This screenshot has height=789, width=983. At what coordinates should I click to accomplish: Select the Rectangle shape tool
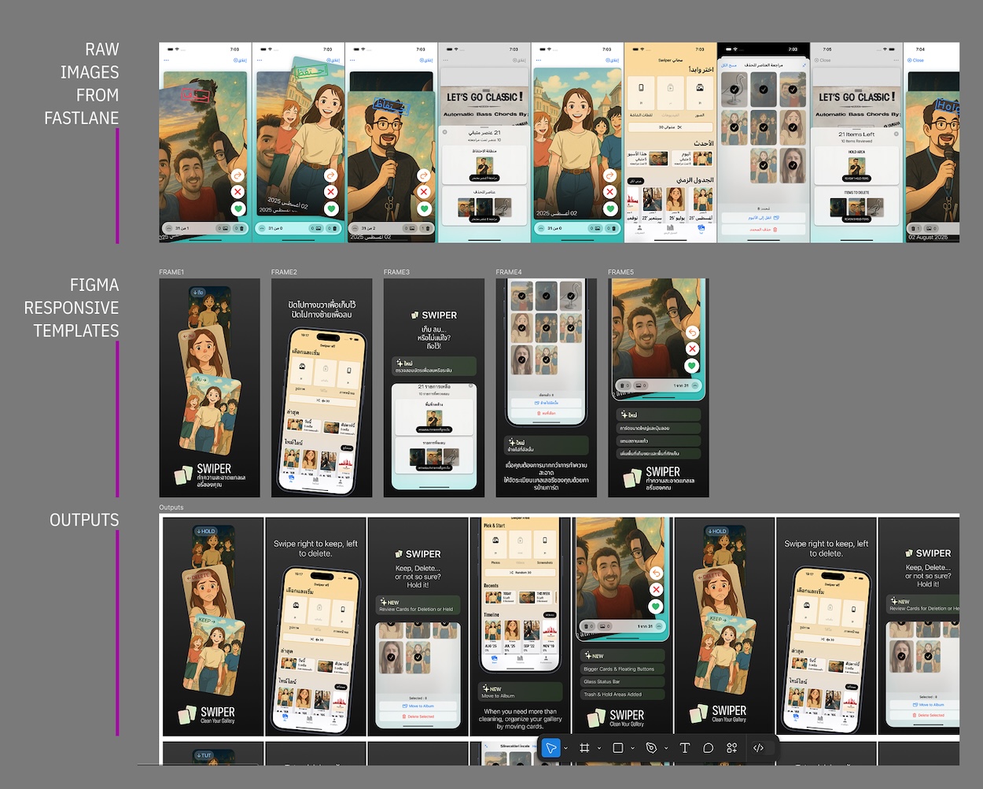pyautogui.click(x=619, y=748)
